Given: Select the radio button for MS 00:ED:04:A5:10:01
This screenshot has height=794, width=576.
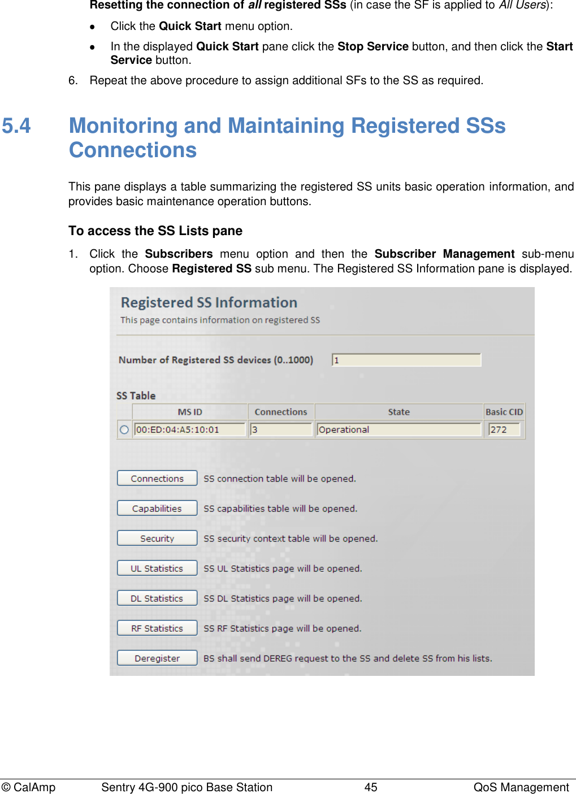Looking at the screenshot, I should (124, 429).
